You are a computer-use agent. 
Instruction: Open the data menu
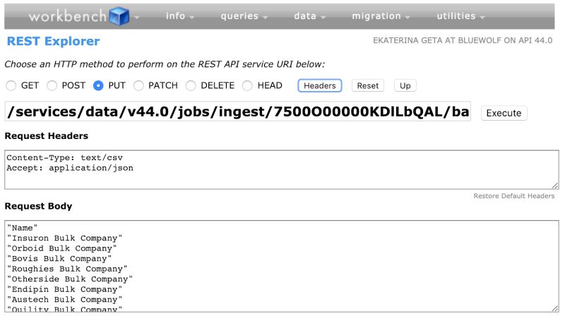pyautogui.click(x=309, y=16)
